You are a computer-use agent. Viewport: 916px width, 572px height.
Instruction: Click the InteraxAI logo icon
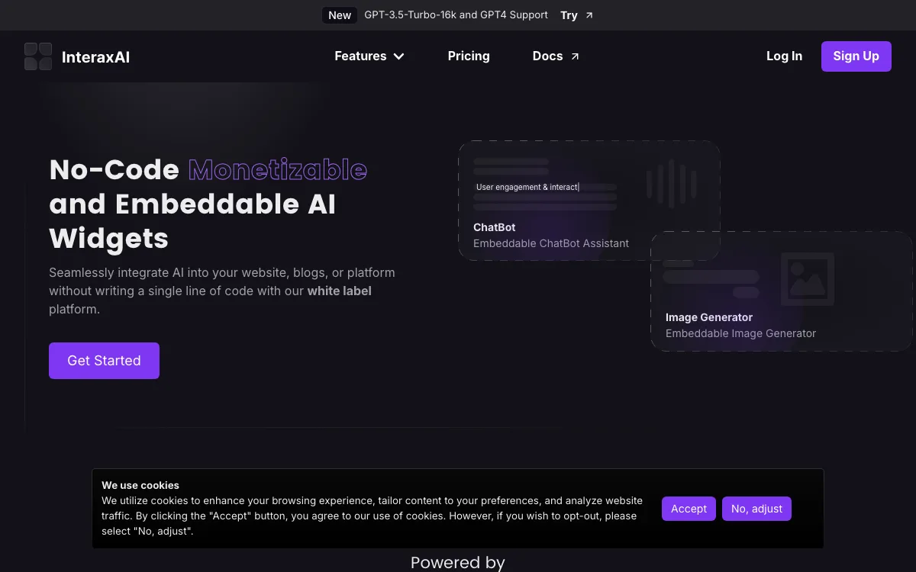pos(38,56)
